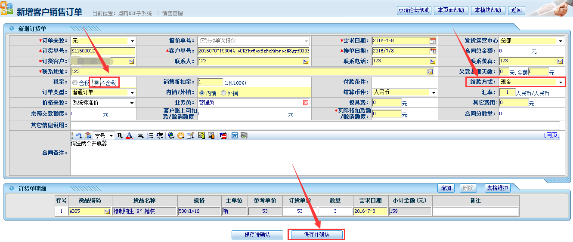Click the insert emoticon smiley icon
This screenshot has height=242, width=573.
tap(181, 135)
